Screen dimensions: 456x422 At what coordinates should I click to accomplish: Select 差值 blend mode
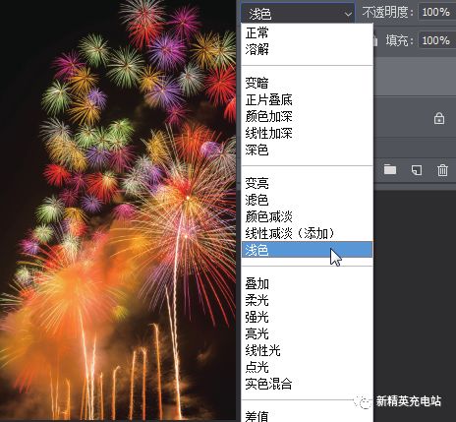307,416
